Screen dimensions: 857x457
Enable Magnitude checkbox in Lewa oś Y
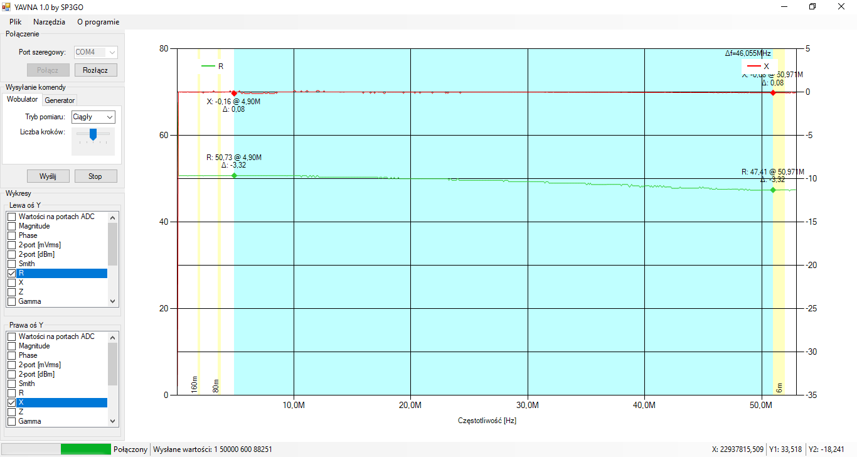coord(11,226)
